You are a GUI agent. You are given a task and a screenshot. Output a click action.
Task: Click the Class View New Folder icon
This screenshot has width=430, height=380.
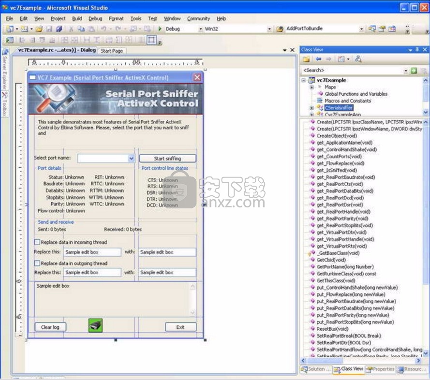[306, 59]
